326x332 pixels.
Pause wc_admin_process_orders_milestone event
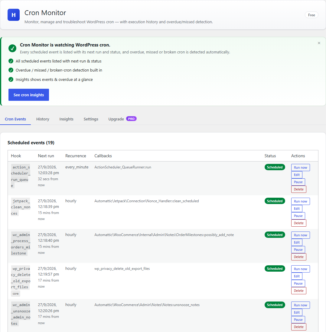pyautogui.click(x=298, y=250)
